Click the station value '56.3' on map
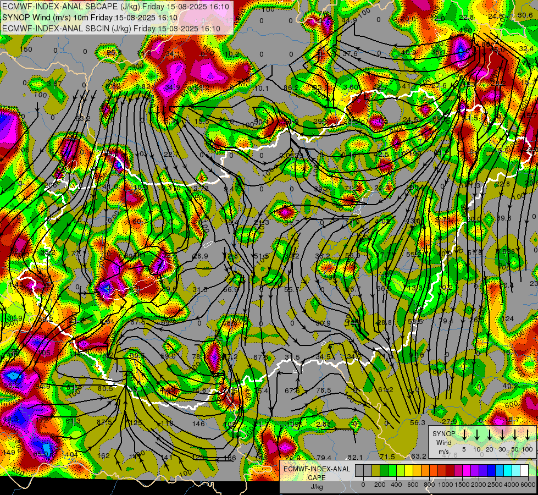 coord(418,422)
